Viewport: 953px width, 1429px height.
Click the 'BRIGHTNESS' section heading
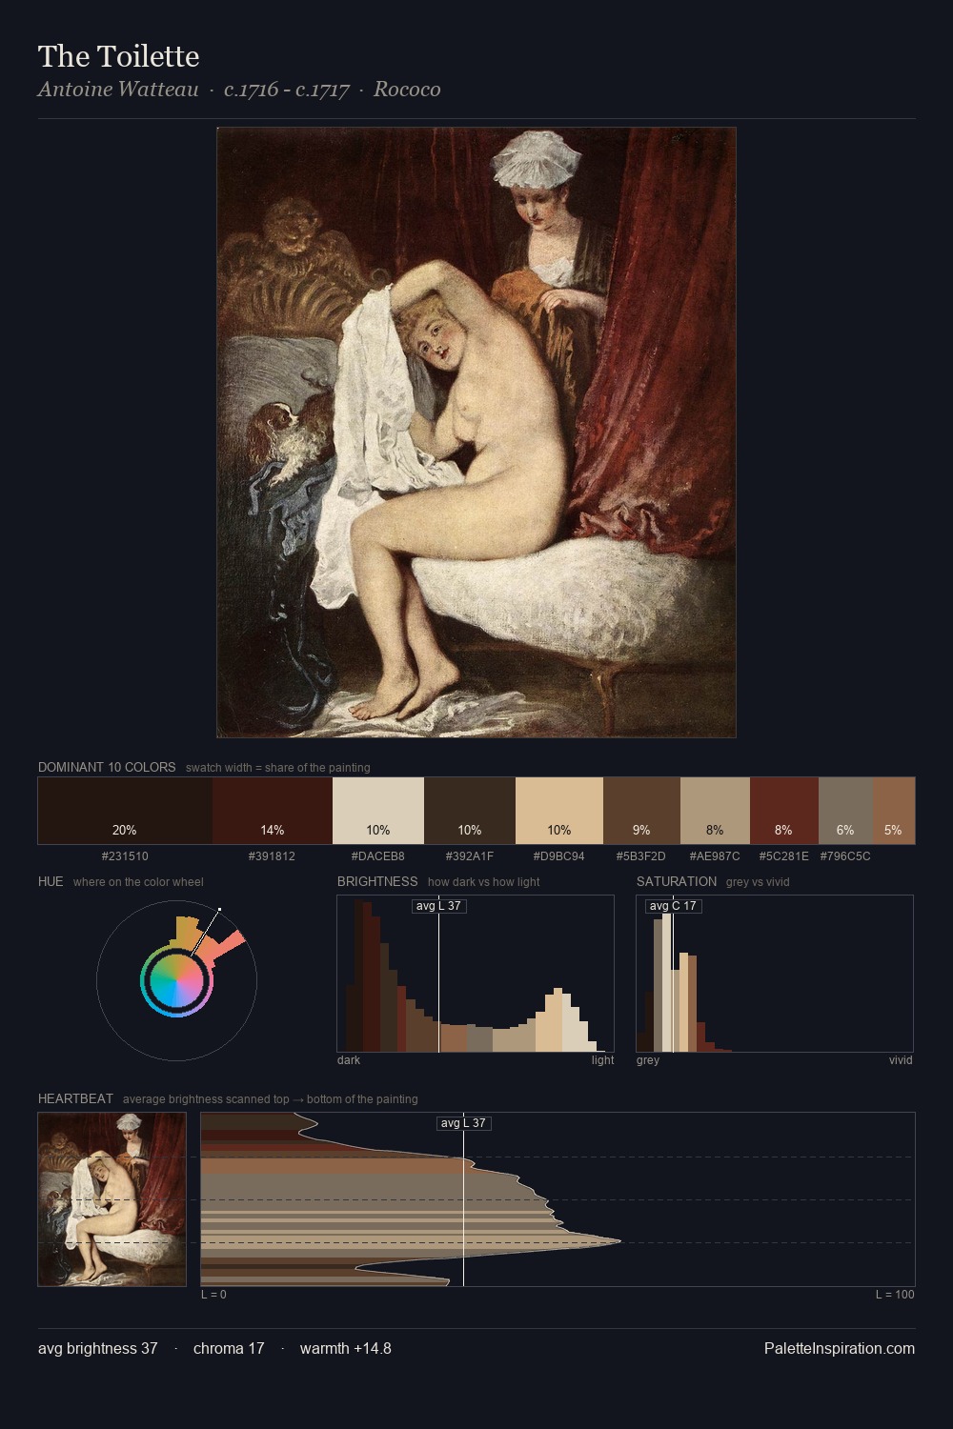(377, 881)
